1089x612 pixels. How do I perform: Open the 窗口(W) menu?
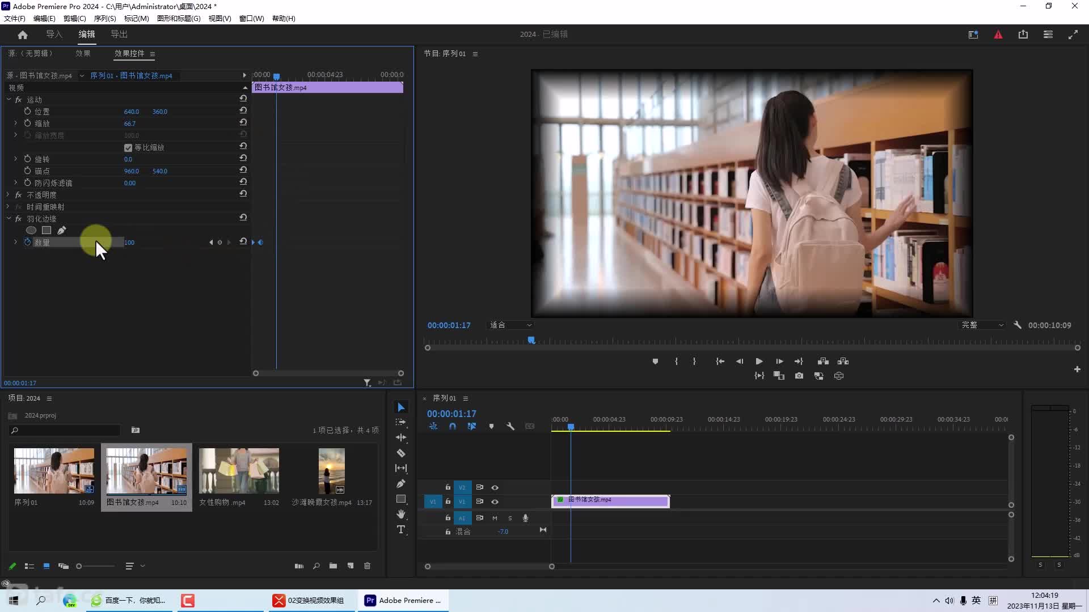click(251, 18)
